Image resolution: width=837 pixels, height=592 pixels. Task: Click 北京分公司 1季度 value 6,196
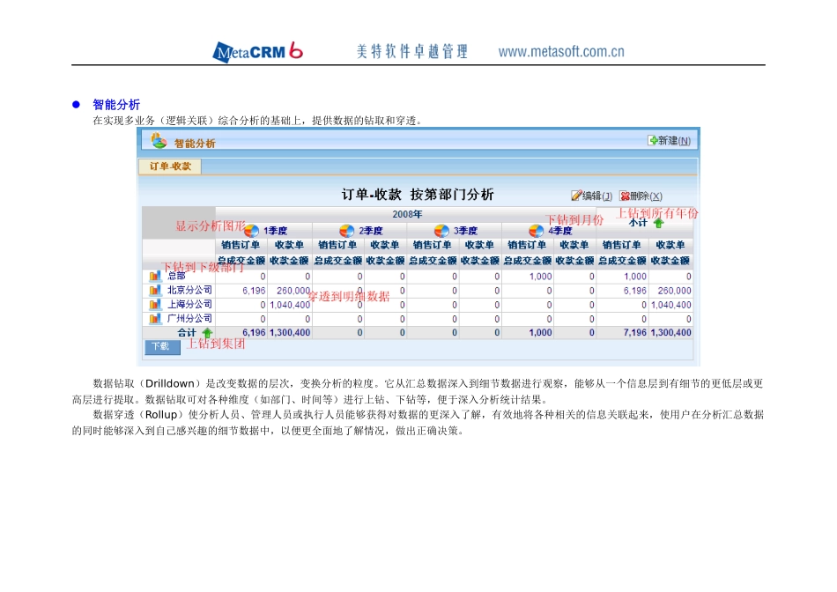(x=254, y=291)
